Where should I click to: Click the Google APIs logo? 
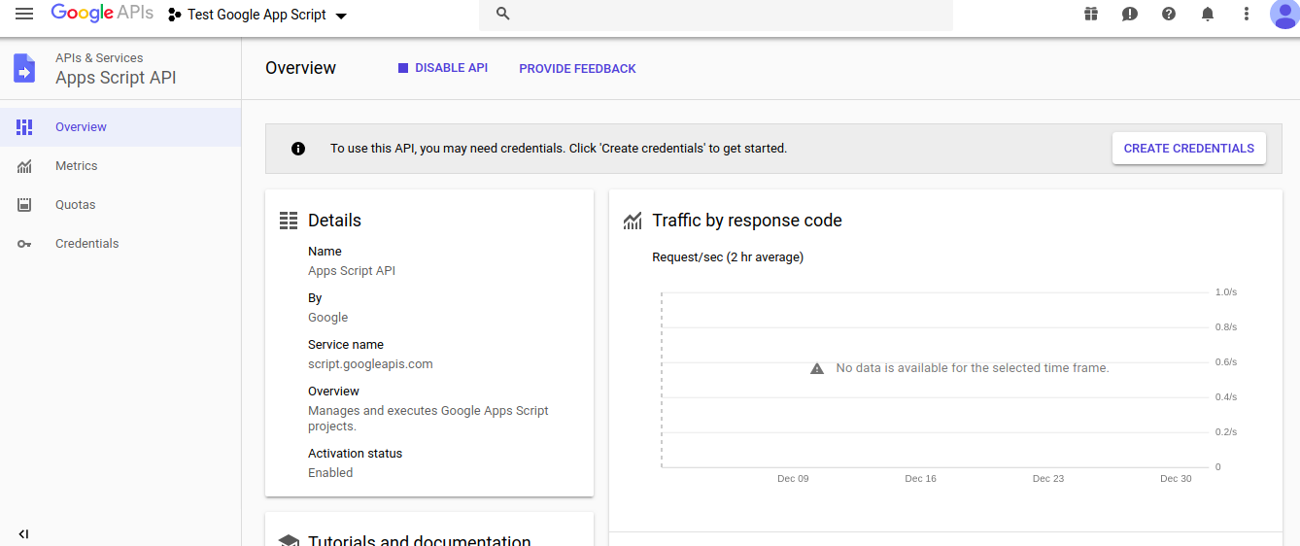point(102,14)
